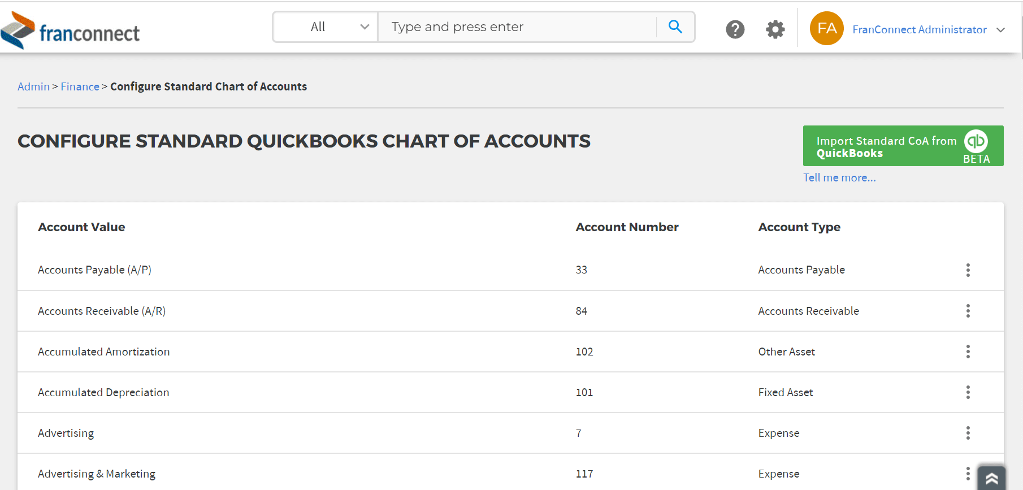Screen dimensions: 1023x490
Task: Open actions menu for Accumulated Amortization
Action: coord(968,352)
